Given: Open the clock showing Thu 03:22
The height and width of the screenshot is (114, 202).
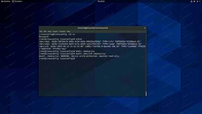Looking at the screenshot, I should 101,1.
